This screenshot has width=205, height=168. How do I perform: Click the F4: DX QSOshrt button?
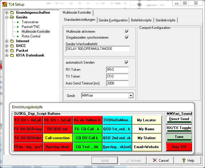coord(28,138)
